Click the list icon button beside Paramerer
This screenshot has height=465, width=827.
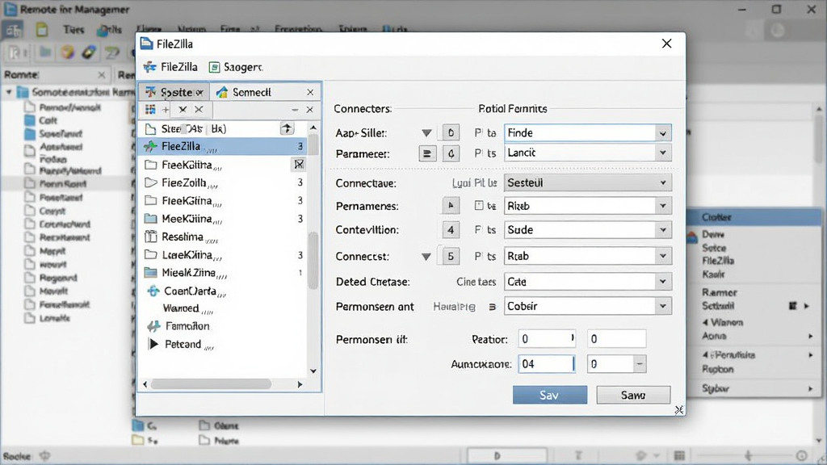(x=427, y=153)
